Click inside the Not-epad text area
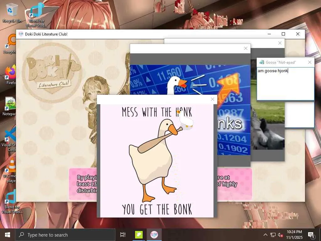 coord(285,84)
